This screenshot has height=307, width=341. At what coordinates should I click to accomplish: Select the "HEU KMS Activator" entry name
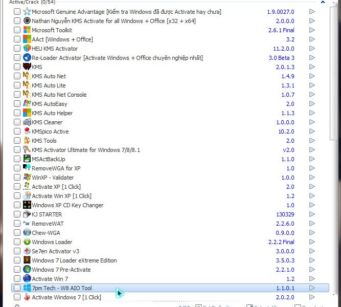click(x=55, y=48)
